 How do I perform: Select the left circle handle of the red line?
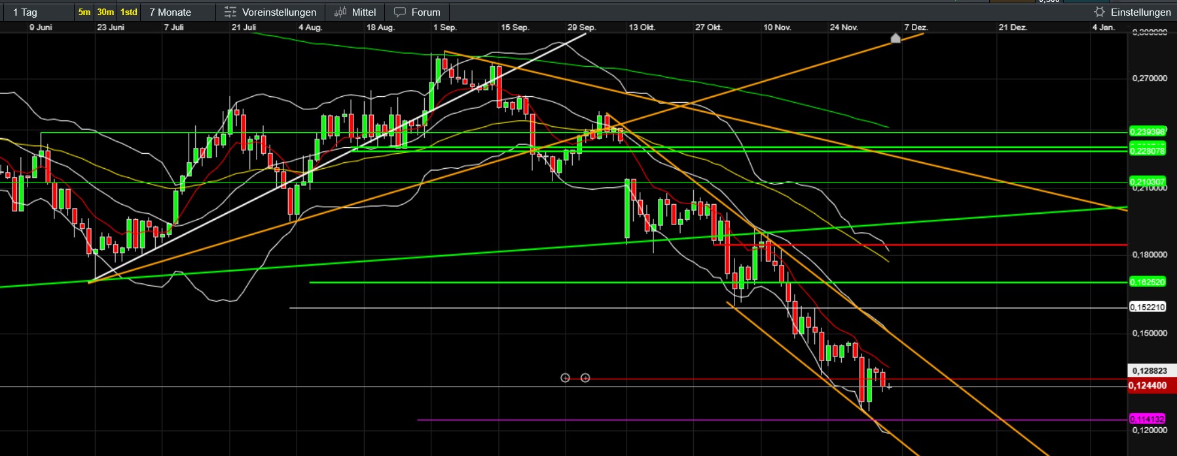pyautogui.click(x=566, y=378)
